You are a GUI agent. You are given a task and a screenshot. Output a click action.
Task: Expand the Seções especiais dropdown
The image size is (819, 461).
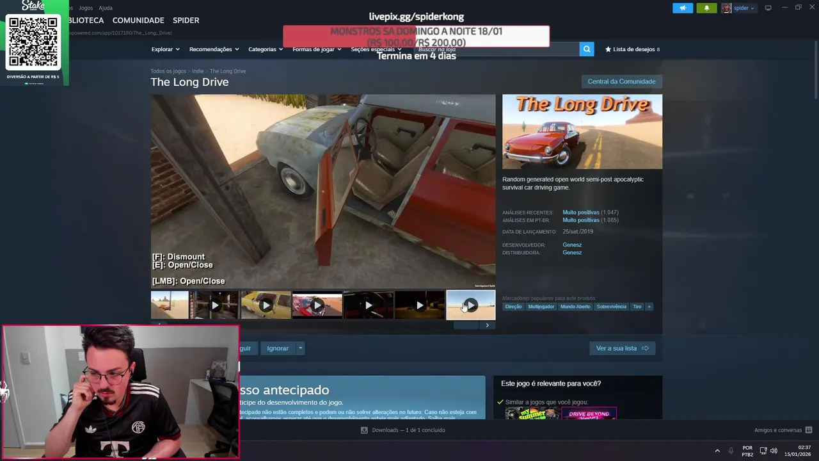coord(376,49)
